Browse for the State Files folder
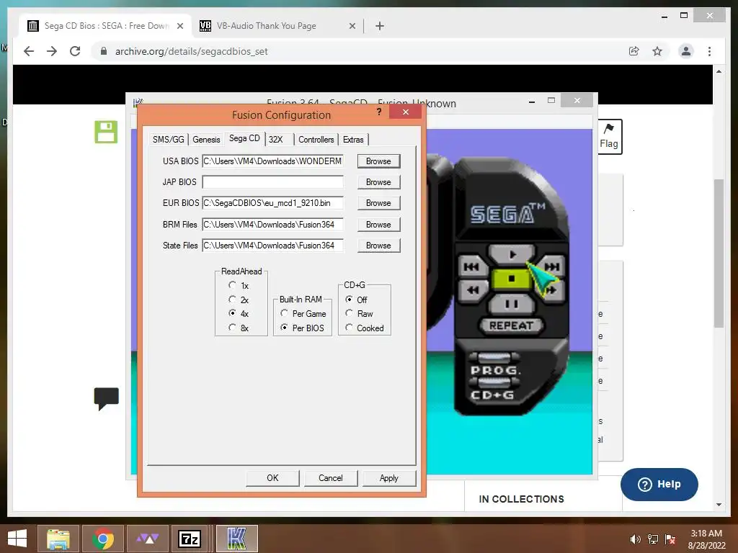738x553 pixels. point(378,246)
